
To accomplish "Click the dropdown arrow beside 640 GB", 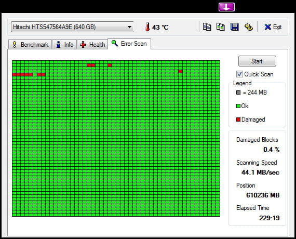I will point(129,27).
